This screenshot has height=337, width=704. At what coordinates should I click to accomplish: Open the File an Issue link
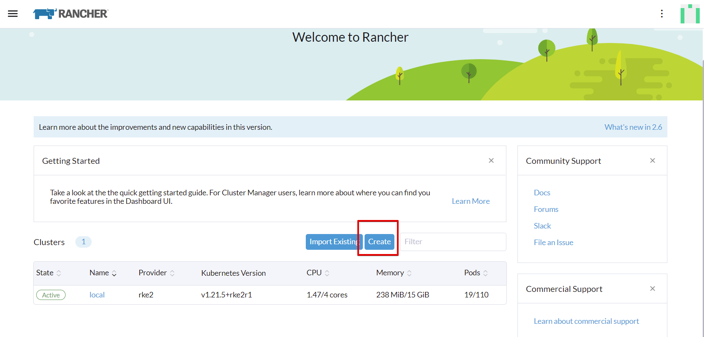(x=554, y=243)
